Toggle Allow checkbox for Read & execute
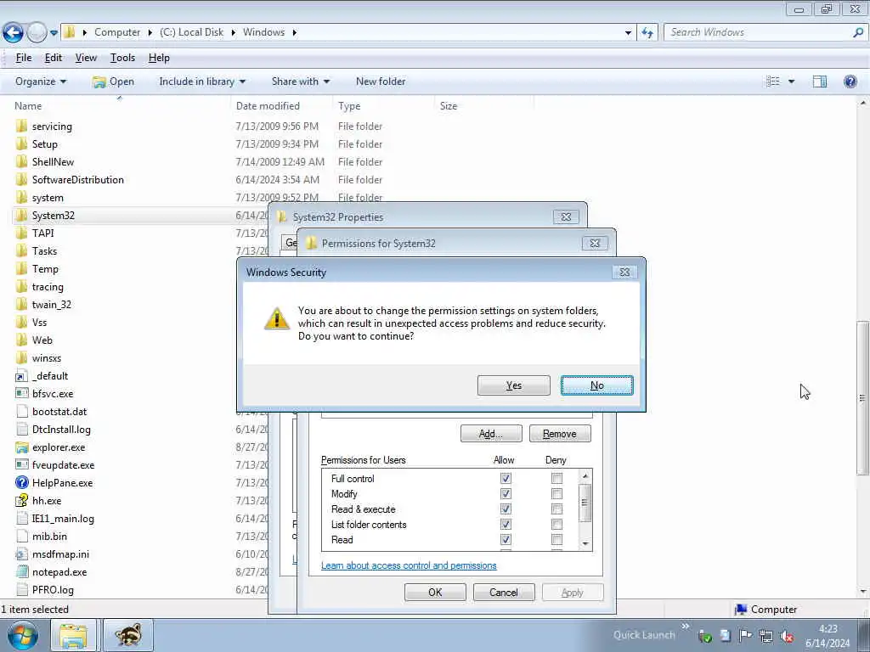The width and height of the screenshot is (870, 652). coord(506,509)
